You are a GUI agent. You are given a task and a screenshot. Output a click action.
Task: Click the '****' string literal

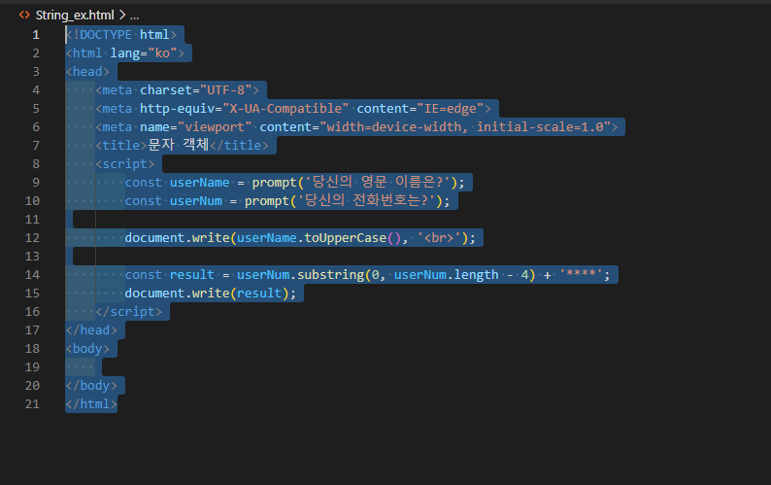click(x=581, y=274)
